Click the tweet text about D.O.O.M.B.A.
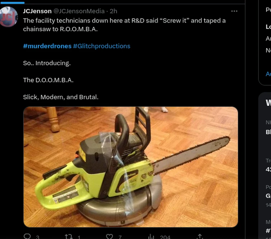This screenshot has width=271, height=239. pyautogui.click(x=48, y=80)
